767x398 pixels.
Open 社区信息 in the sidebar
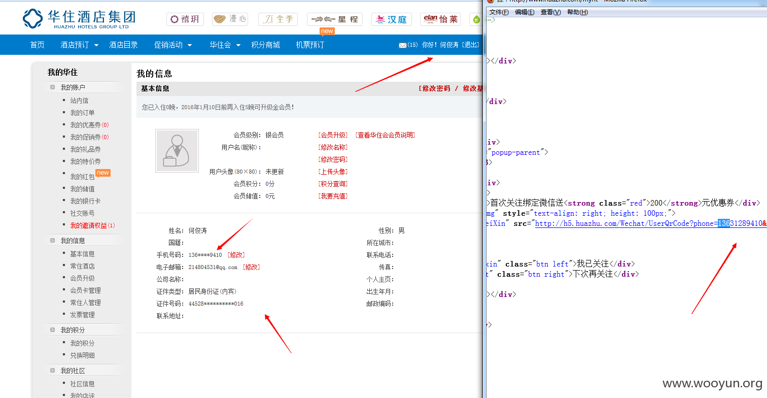(82, 384)
